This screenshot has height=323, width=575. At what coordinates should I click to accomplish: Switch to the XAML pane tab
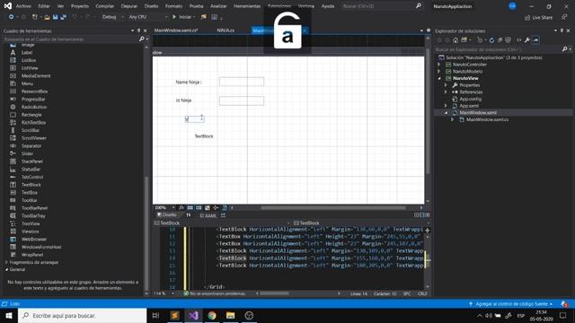208,215
